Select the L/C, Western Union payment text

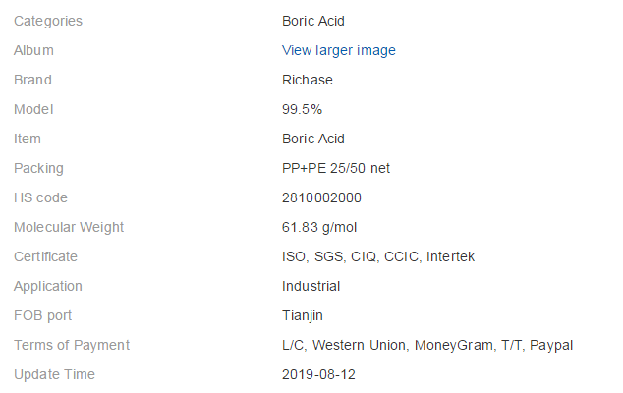pyautogui.click(x=345, y=345)
